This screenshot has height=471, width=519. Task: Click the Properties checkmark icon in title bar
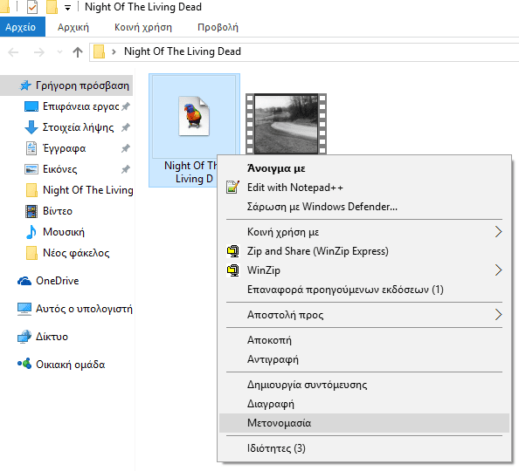(x=32, y=7)
